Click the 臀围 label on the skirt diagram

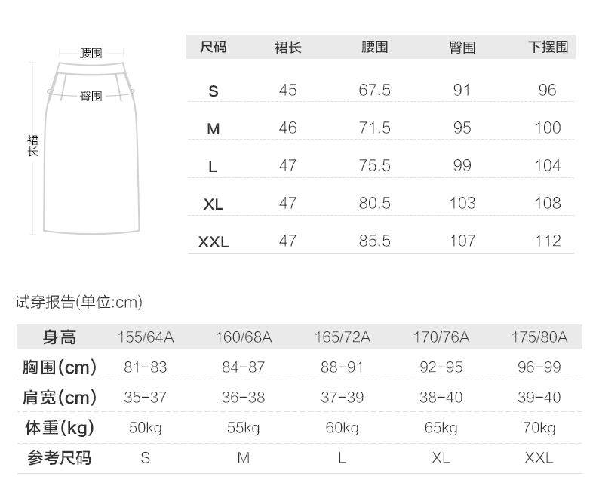pyautogui.click(x=91, y=97)
